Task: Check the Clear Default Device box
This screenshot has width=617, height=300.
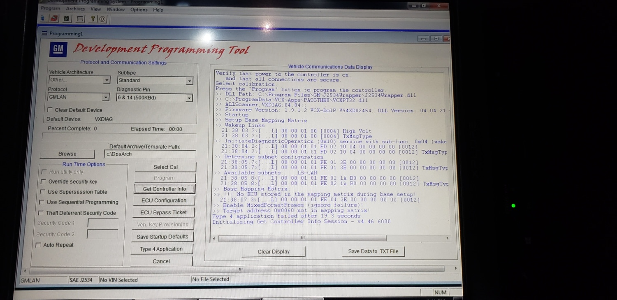Action: click(x=50, y=110)
